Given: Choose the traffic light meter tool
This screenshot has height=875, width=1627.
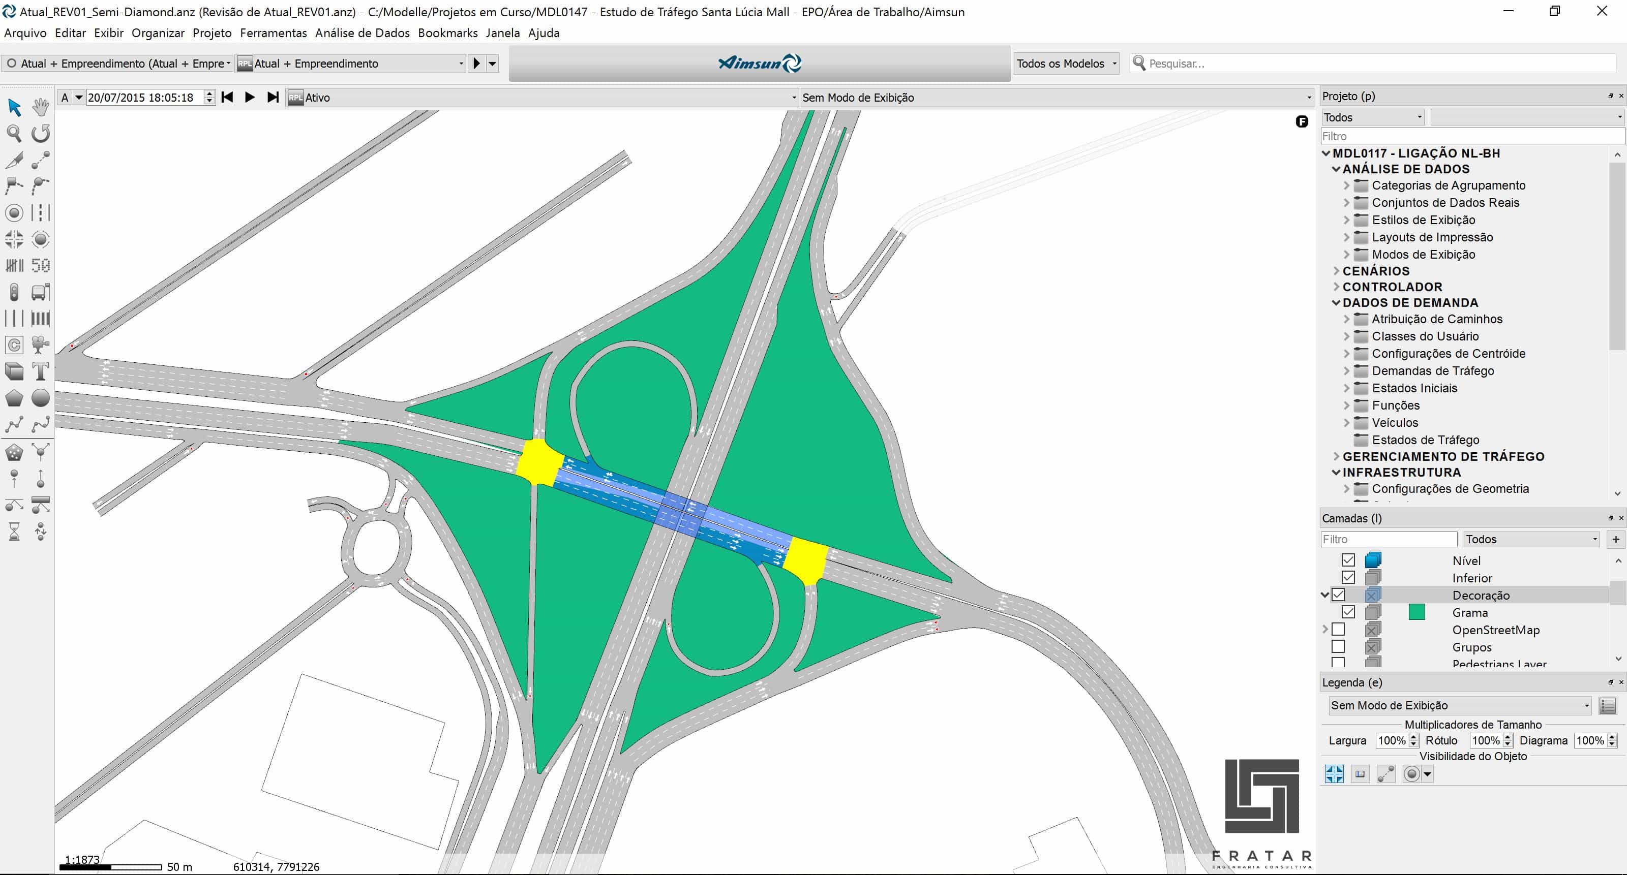Looking at the screenshot, I should [14, 292].
